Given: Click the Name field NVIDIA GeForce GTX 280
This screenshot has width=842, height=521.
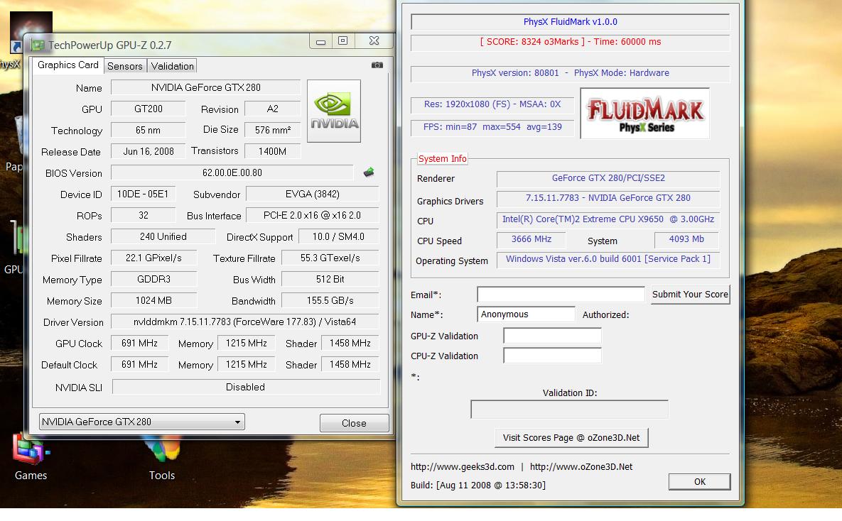Looking at the screenshot, I should point(205,87).
